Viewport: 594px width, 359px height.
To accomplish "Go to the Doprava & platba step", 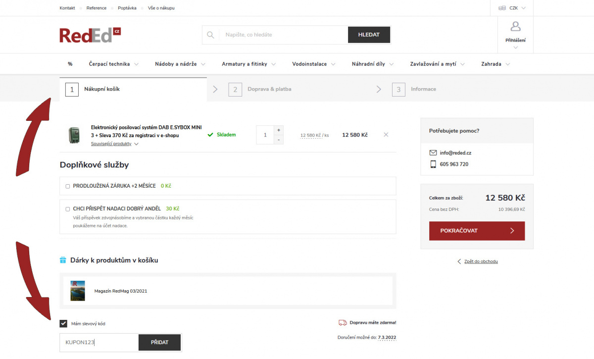I will point(269,89).
